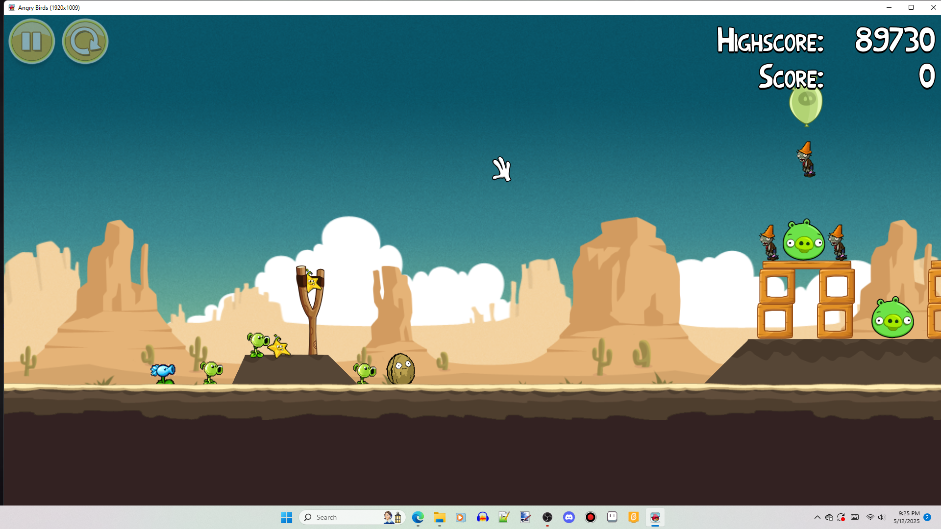Viewport: 941px width, 529px height.
Task: Open OBS Studio from the taskbar
Action: point(547,517)
